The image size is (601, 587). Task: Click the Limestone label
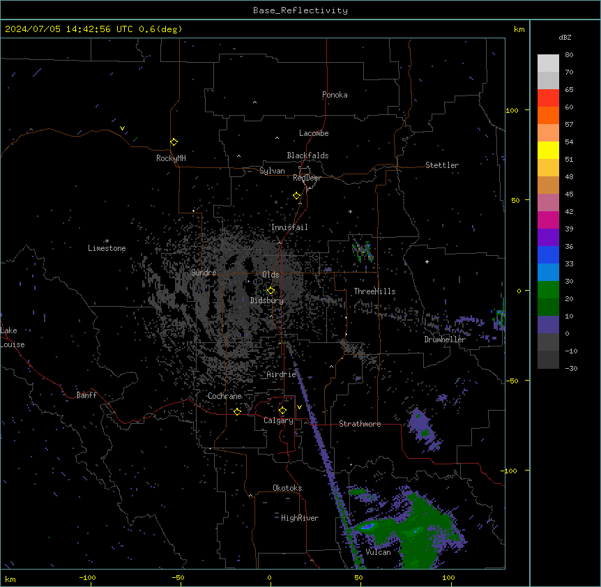tap(107, 248)
